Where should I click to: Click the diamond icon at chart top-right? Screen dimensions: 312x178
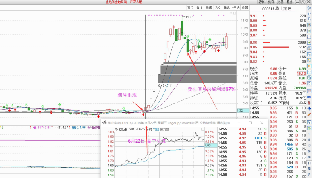pyautogui.click(x=231, y=13)
